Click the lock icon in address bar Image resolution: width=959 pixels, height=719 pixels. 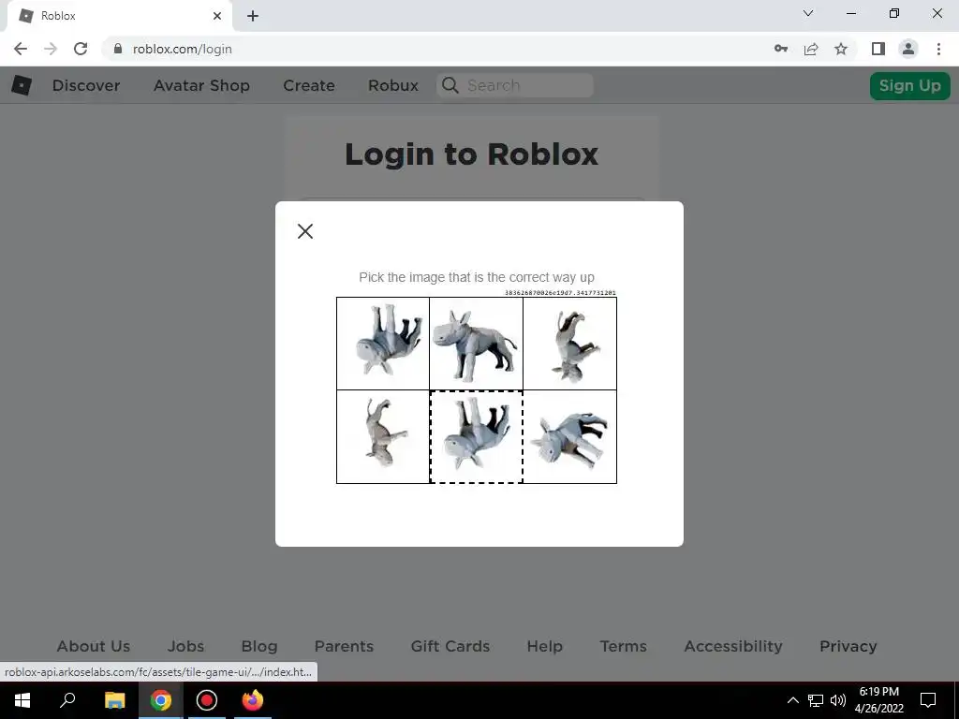[x=118, y=49]
